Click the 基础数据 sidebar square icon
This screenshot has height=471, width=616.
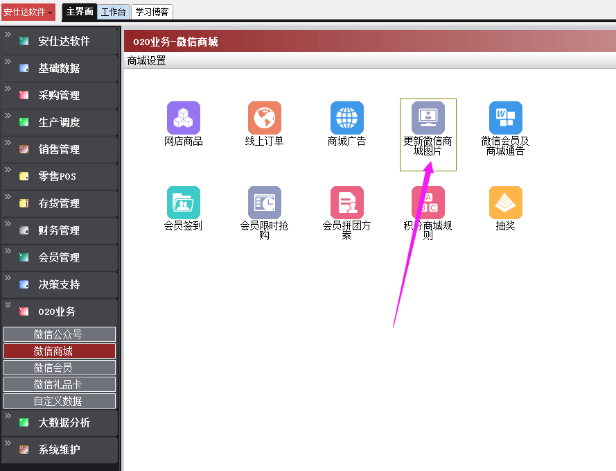pos(24,68)
